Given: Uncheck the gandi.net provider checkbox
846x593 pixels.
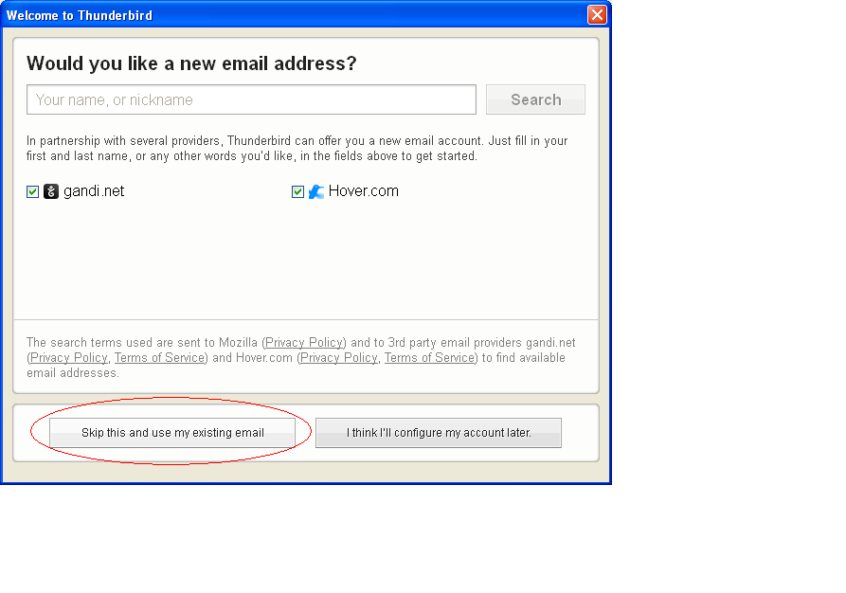Looking at the screenshot, I should 33,191.
